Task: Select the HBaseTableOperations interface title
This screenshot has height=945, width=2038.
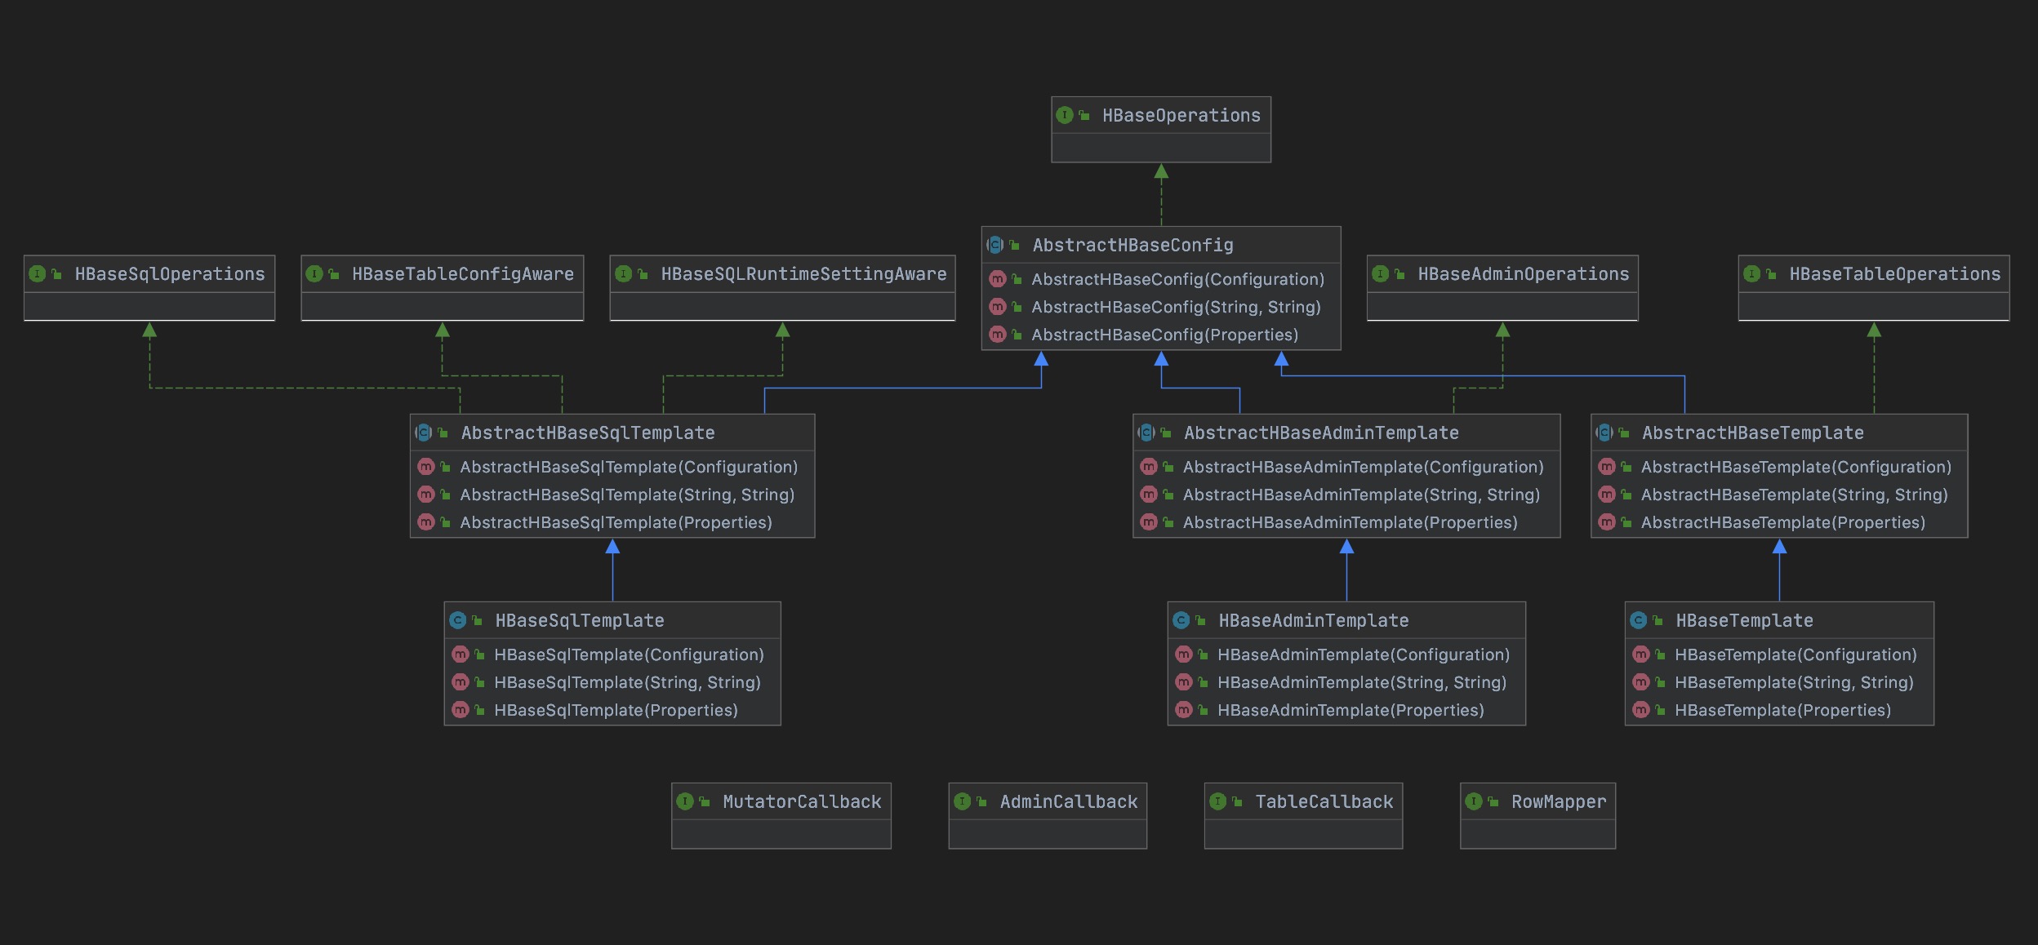Action: coord(1894,273)
